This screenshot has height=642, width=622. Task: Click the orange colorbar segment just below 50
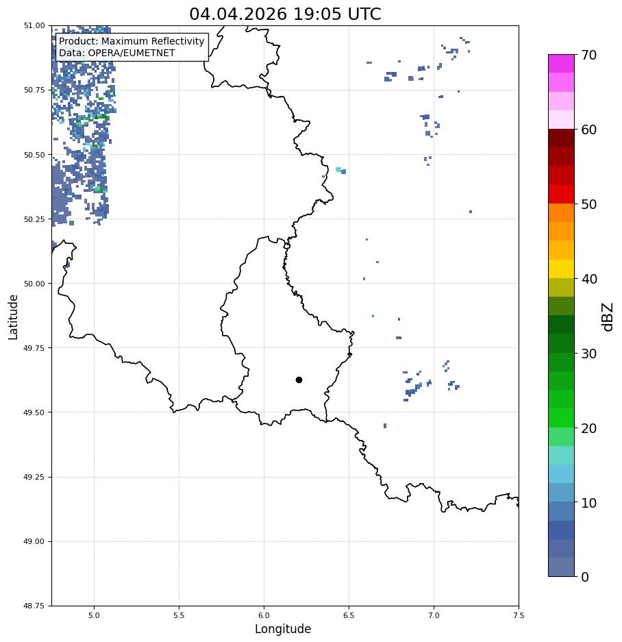(x=562, y=213)
